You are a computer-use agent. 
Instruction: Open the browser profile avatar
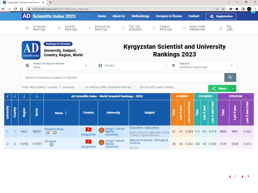[x=249, y=9]
